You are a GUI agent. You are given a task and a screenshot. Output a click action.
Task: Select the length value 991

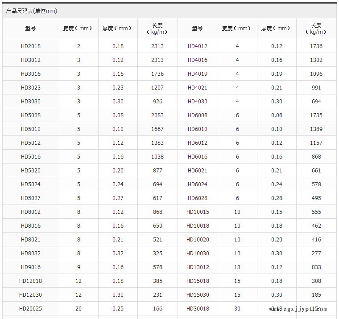(x=316, y=88)
